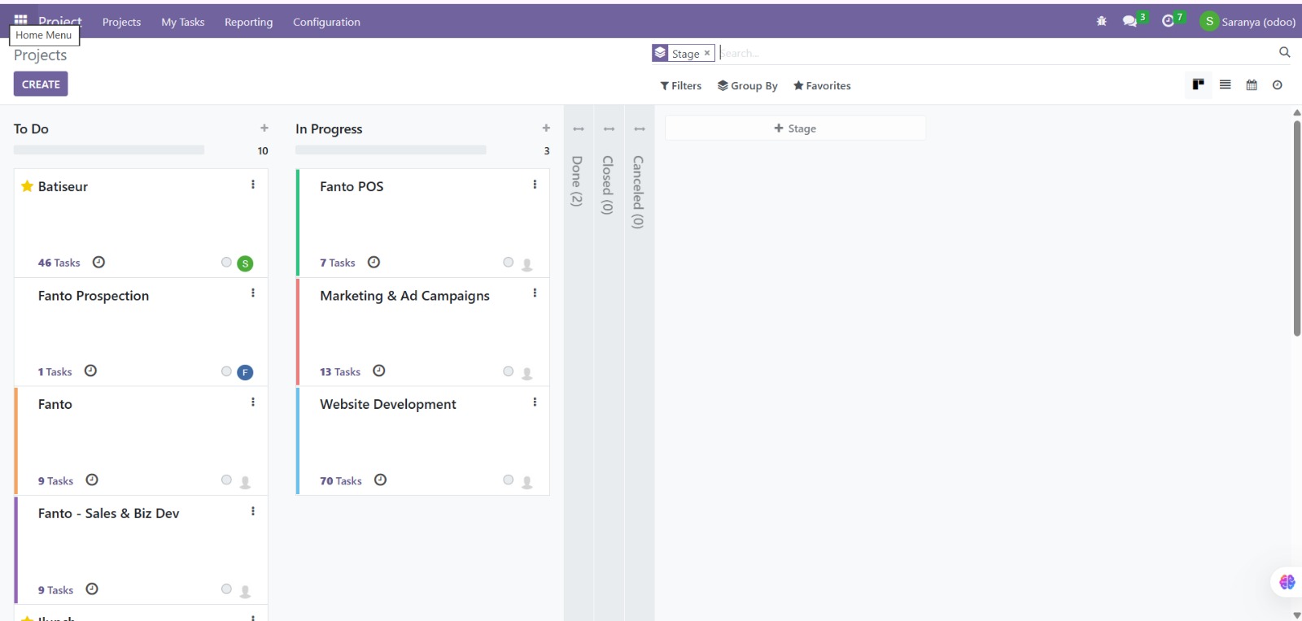Open the Projects menu item
This screenshot has height=621, width=1302.
click(x=121, y=22)
